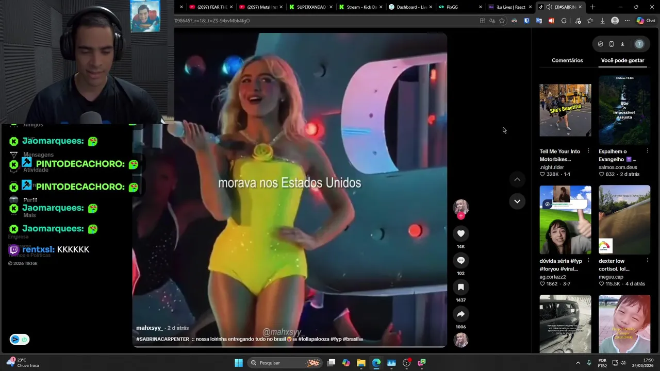Like the video with the heart icon
Viewport: 660px width, 371px height.
460,233
